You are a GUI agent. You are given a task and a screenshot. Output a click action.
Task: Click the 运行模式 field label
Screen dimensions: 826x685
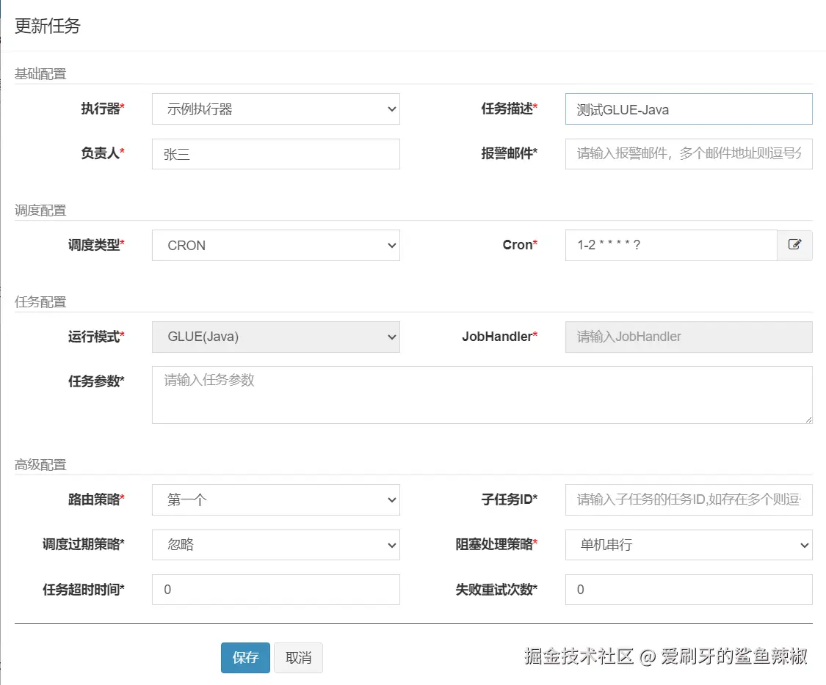pos(96,336)
